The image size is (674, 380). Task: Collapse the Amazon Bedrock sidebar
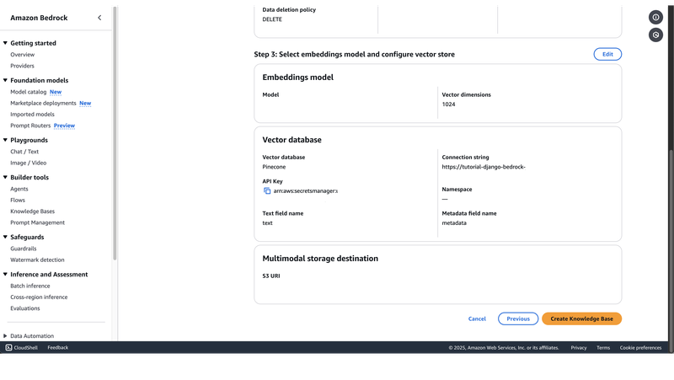[x=99, y=18]
